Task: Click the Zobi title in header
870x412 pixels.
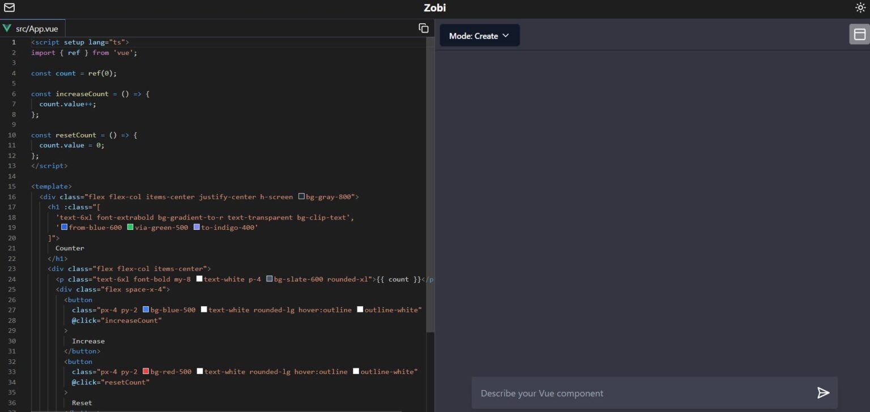Action: point(434,8)
